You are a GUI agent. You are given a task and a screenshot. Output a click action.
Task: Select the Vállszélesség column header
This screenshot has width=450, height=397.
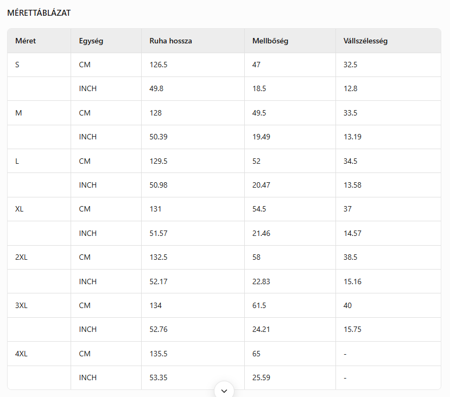pyautogui.click(x=365, y=41)
